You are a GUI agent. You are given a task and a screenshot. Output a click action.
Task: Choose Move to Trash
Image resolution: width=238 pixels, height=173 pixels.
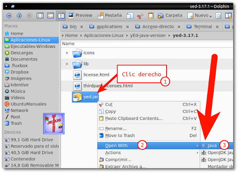pos(149,136)
